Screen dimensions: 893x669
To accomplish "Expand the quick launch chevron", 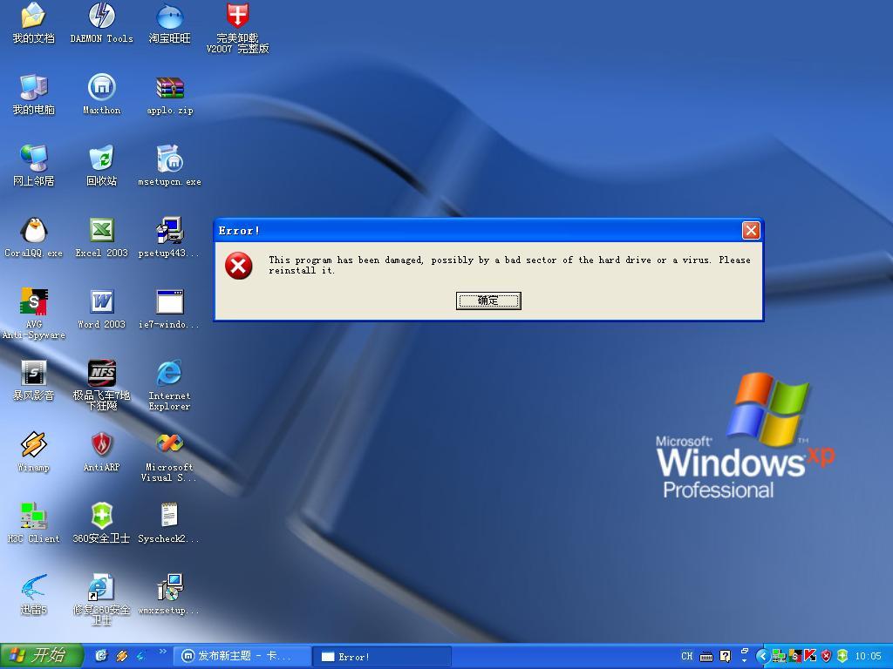I will (x=162, y=652).
